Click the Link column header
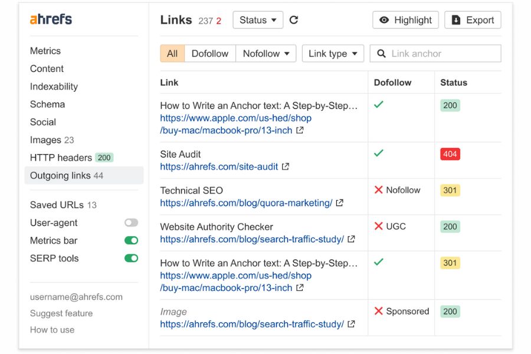Screen dimensions: 531x354 [169, 83]
